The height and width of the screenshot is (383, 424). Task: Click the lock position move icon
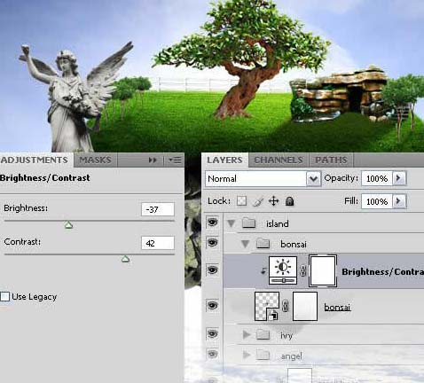[x=274, y=201]
